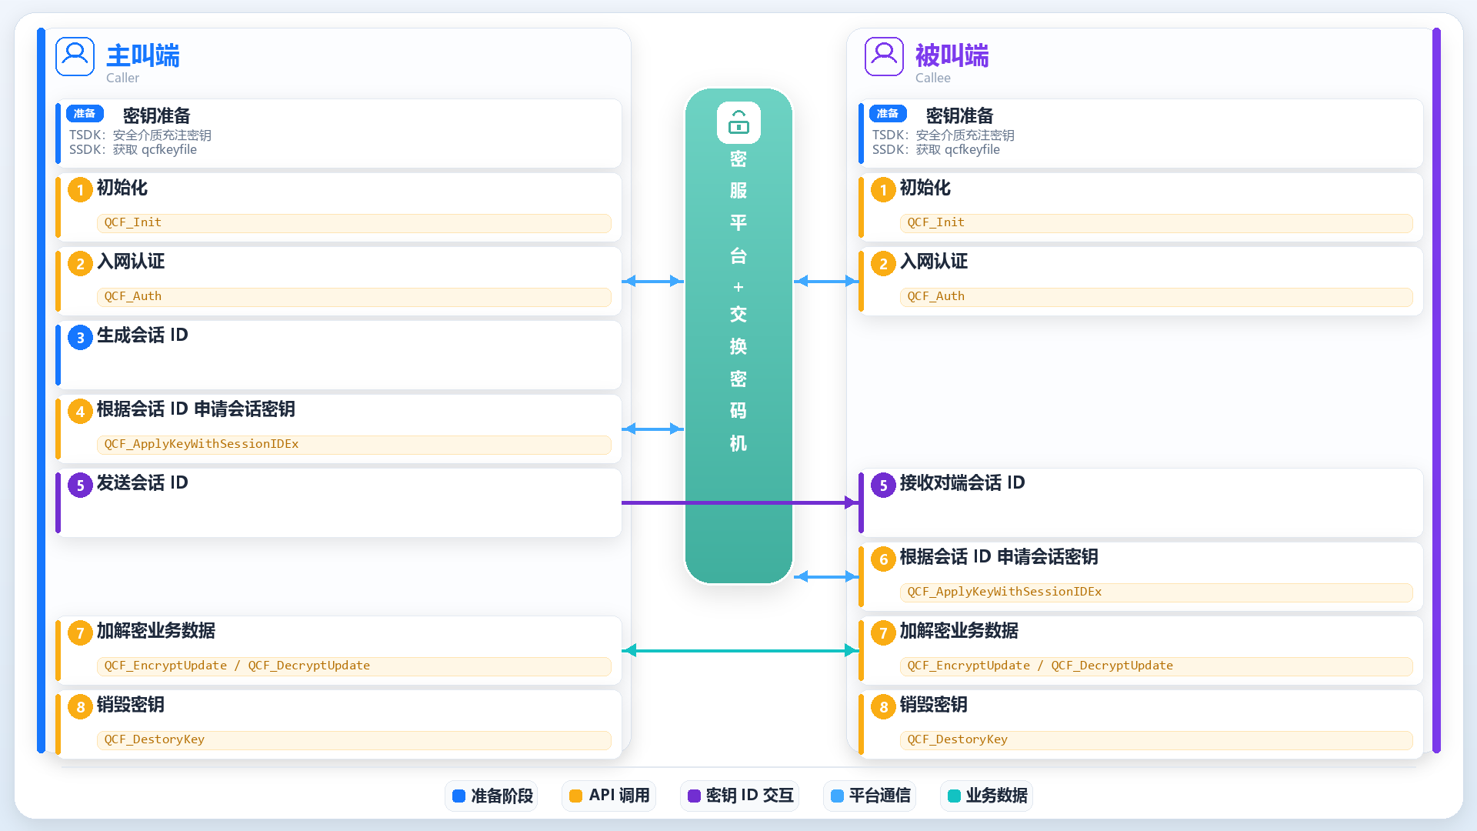
Task: Click the 被叫端 heading
Action: pyautogui.click(x=952, y=55)
